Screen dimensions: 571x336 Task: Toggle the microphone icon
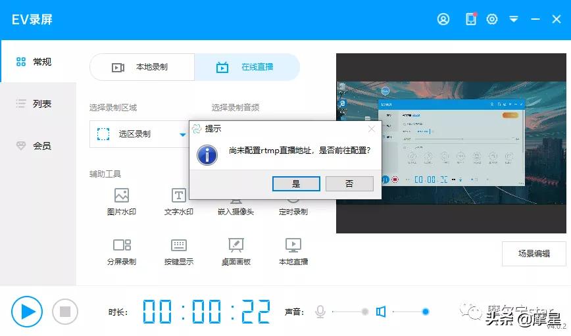coord(320,312)
